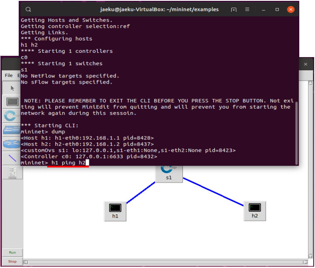Select the h1 host node on canvas

pos(115,211)
